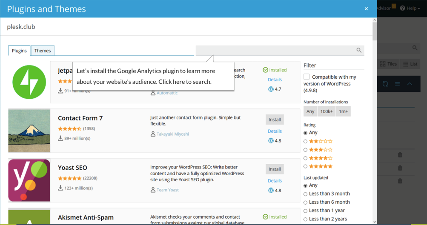Open the Team Yoast author link
Viewport: 427px width, 225px height.
[x=167, y=190]
